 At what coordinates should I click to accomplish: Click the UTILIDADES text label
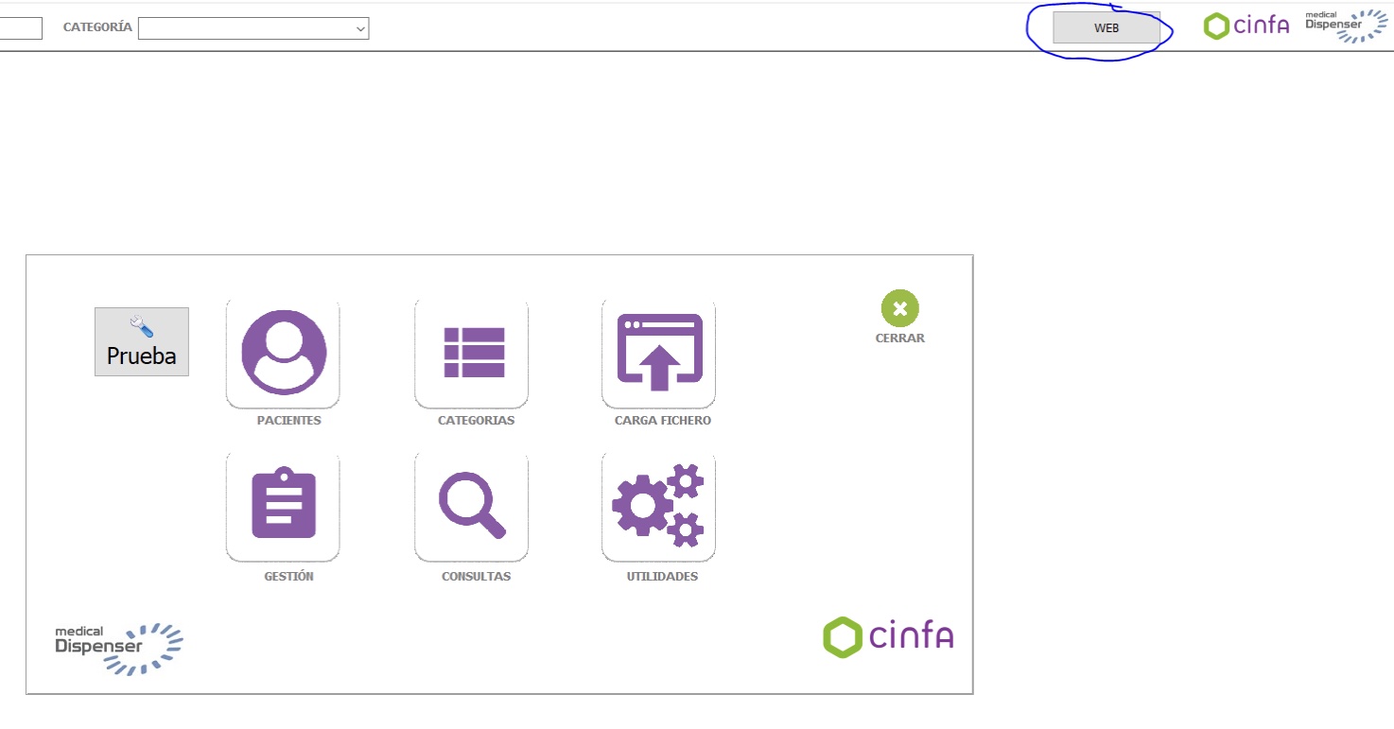[x=662, y=577]
